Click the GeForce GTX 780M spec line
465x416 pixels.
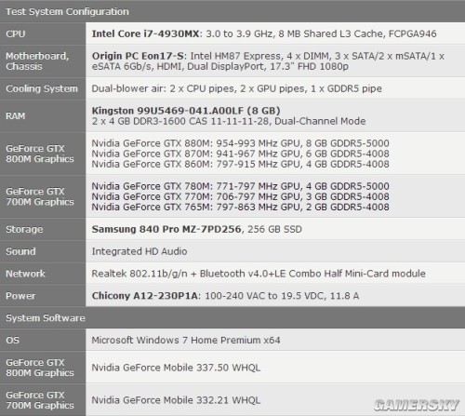(240, 186)
